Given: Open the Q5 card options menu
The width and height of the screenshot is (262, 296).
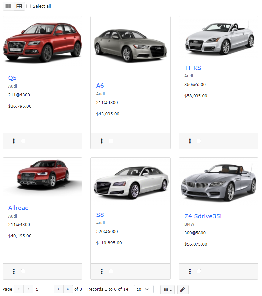Looking at the screenshot, I should (14, 141).
